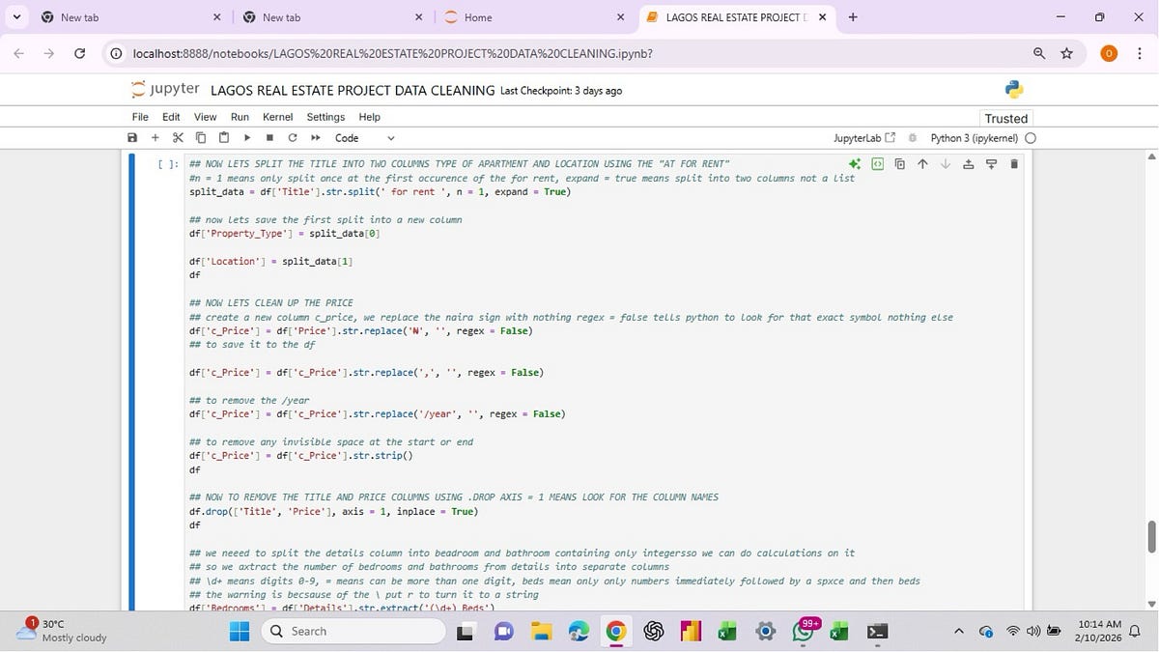Delete the cell with the trash icon
The width and height of the screenshot is (1159, 652).
tap(1014, 164)
